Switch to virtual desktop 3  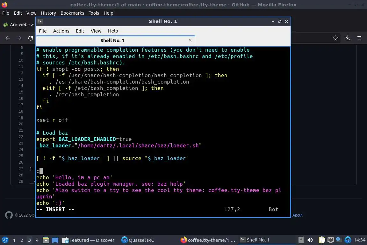[x=29, y=240]
